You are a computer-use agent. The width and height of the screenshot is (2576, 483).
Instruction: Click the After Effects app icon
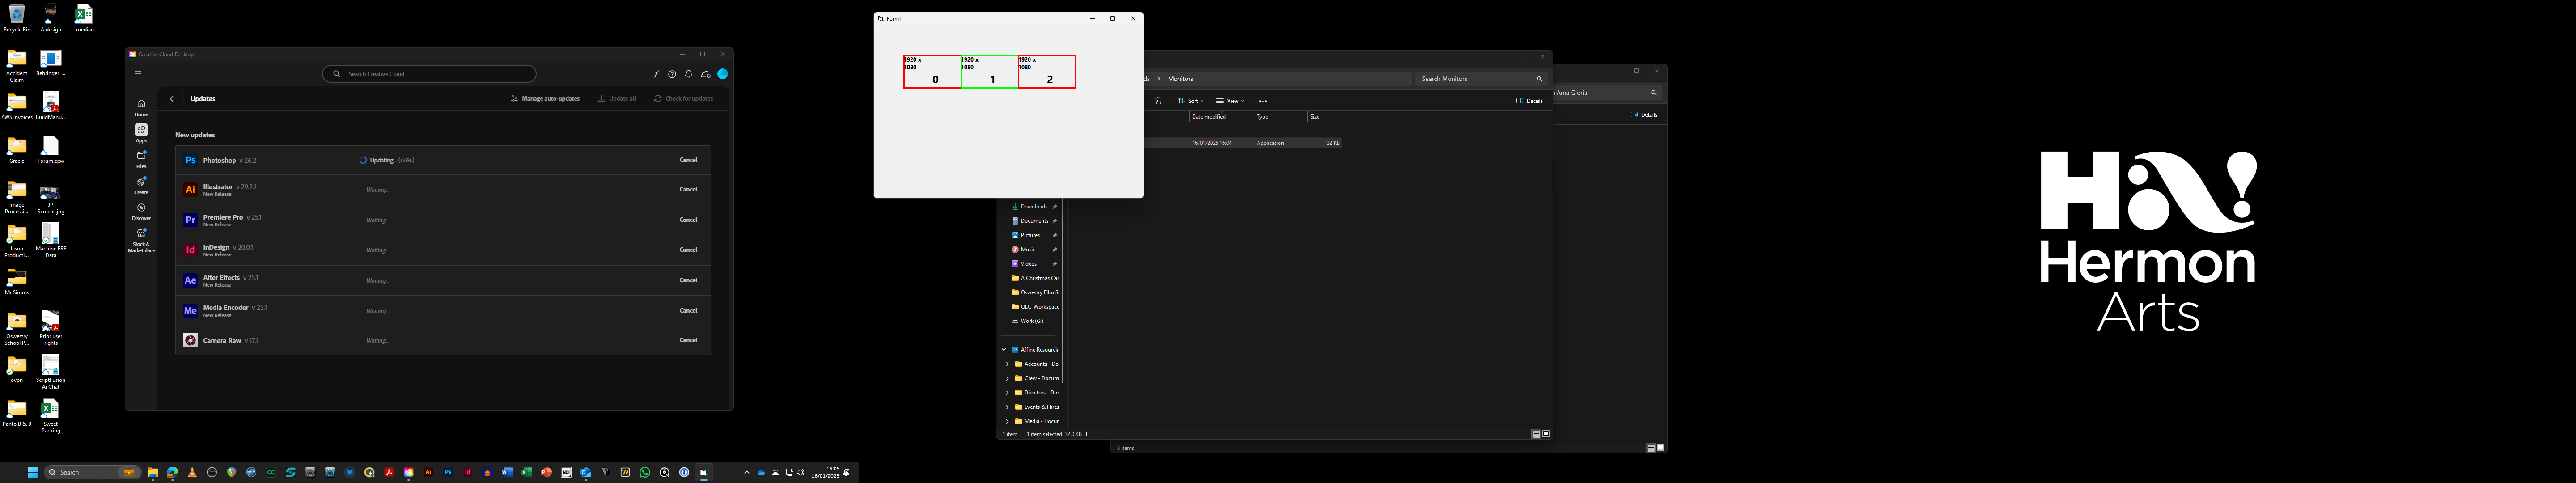tap(190, 280)
